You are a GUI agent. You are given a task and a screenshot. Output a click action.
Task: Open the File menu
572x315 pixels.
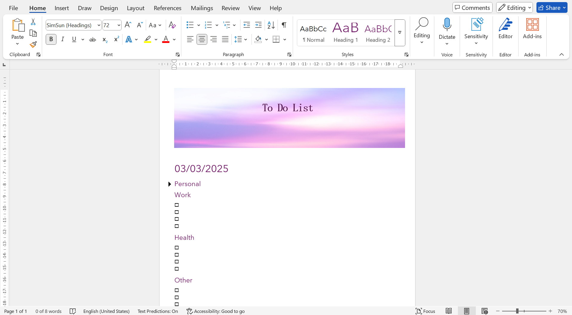[x=13, y=8]
